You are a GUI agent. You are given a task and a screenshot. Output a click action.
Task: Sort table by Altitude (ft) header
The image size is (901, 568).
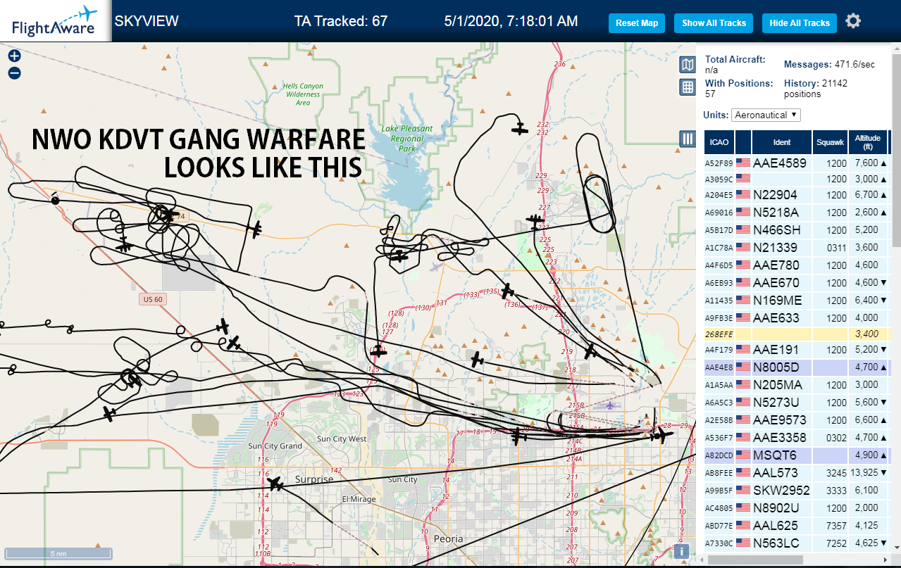868,142
